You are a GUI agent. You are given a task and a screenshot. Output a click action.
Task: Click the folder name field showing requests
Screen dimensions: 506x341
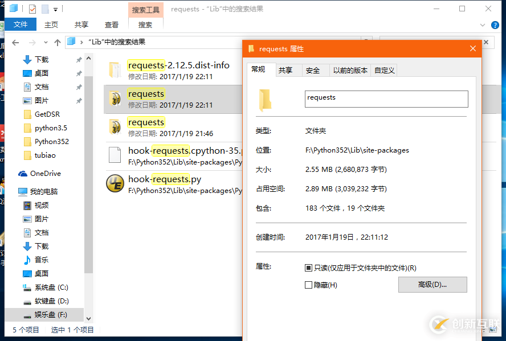386,98
